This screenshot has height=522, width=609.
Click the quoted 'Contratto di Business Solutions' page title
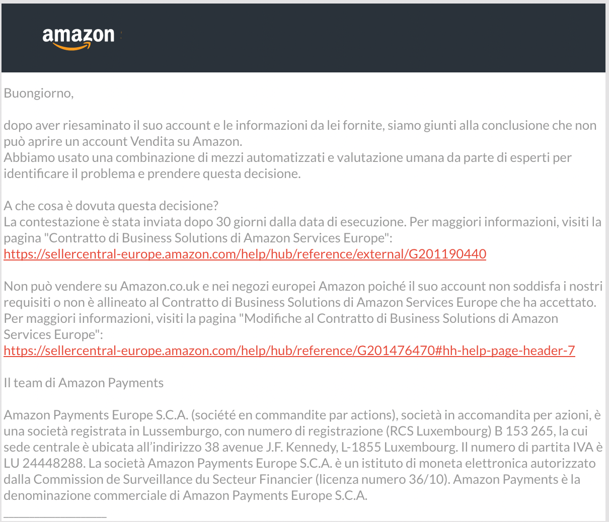216,238
